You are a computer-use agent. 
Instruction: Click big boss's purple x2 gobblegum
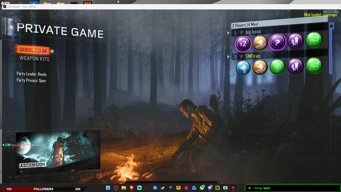tap(243, 43)
